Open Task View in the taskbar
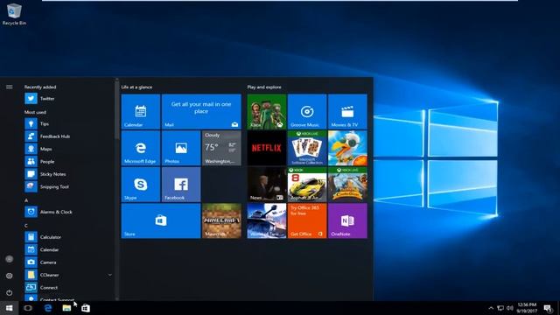560x315 pixels. tap(28, 308)
